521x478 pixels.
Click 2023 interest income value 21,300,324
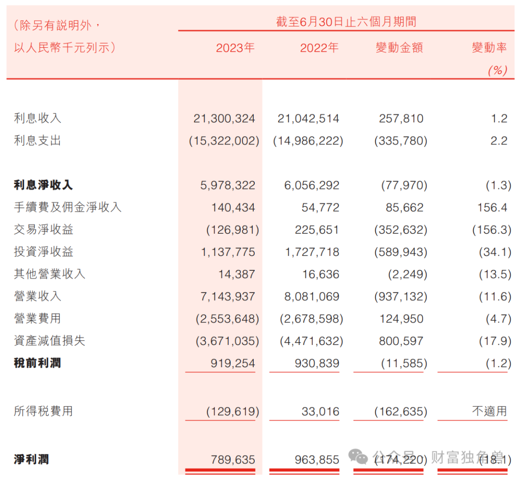click(x=224, y=119)
